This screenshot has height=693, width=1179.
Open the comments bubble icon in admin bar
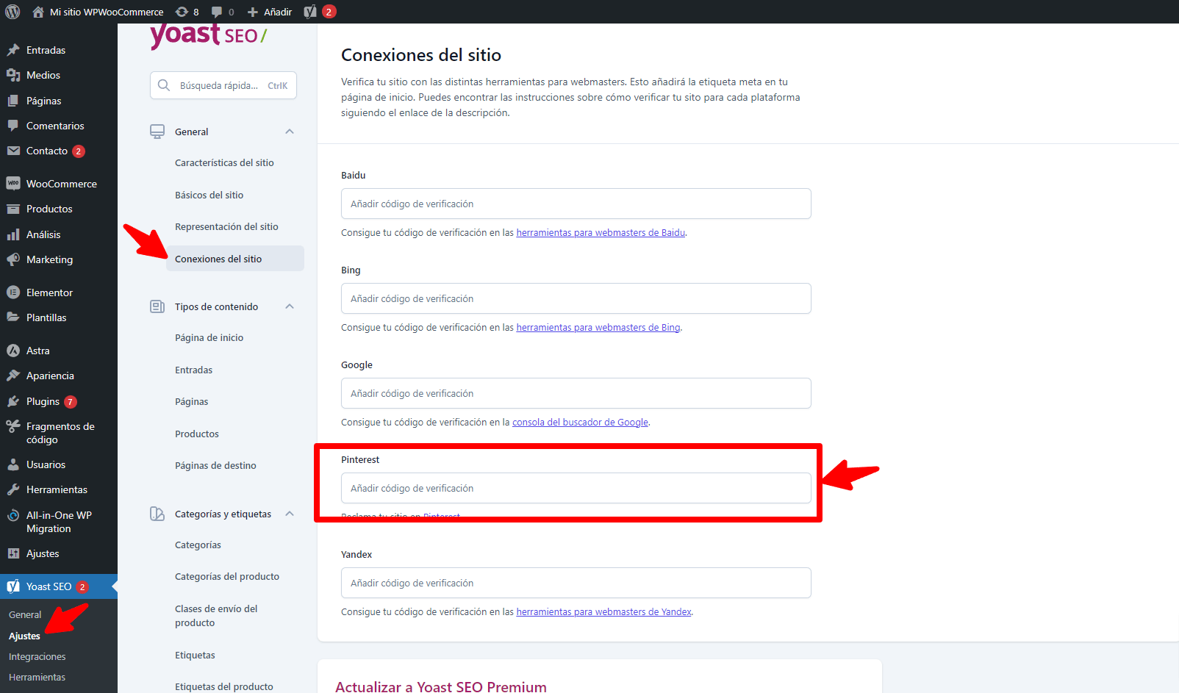tap(217, 12)
